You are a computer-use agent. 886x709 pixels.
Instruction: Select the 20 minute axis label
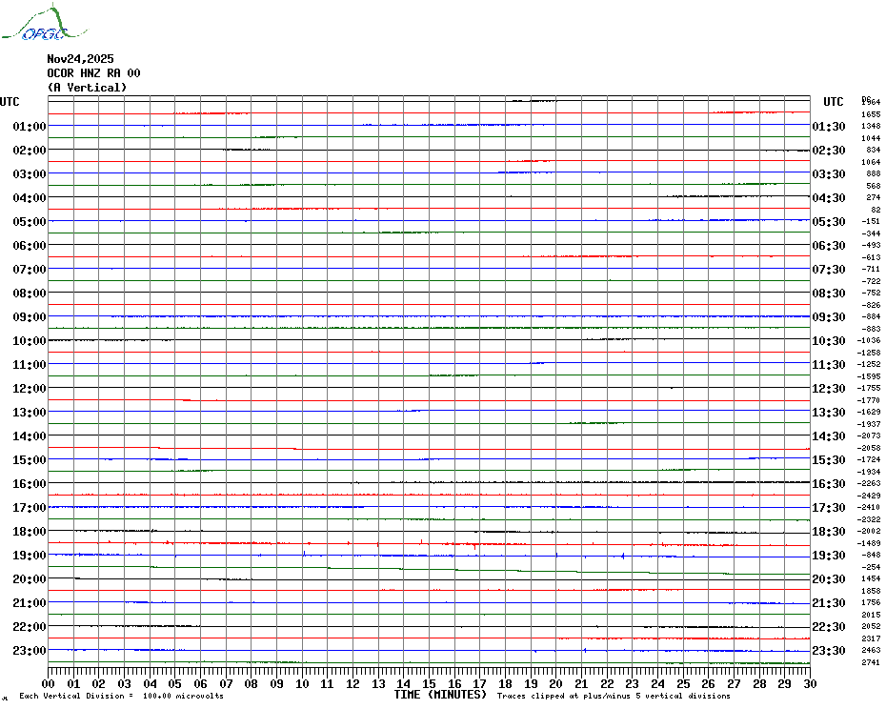tap(556, 683)
